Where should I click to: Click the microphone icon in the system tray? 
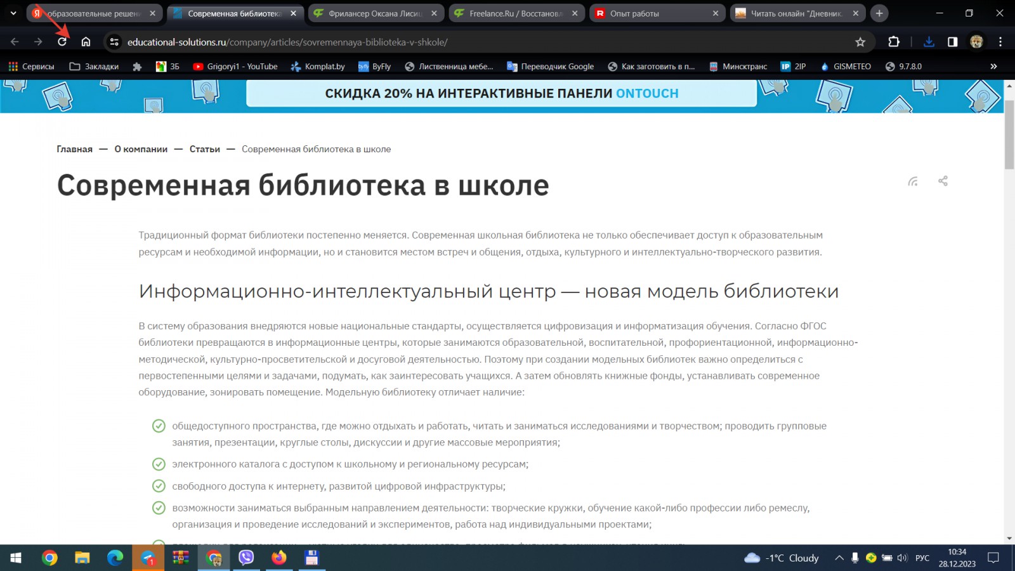click(x=855, y=558)
